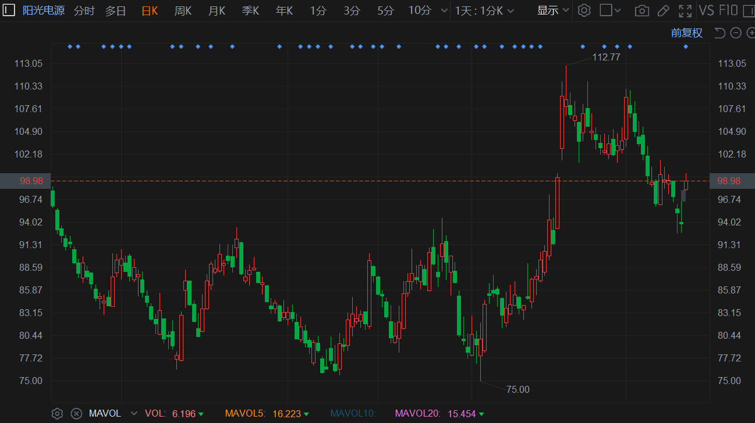Open the 1天:1分K dropdown

pyautogui.click(x=484, y=10)
